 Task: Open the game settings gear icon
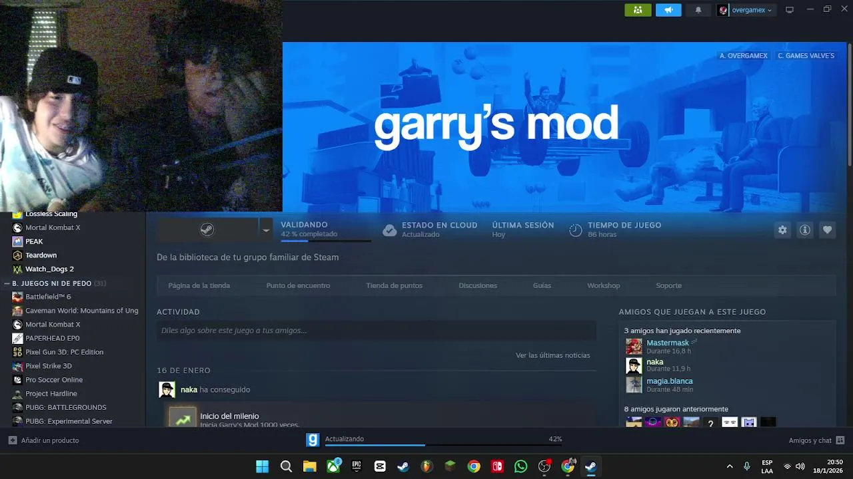coord(782,230)
